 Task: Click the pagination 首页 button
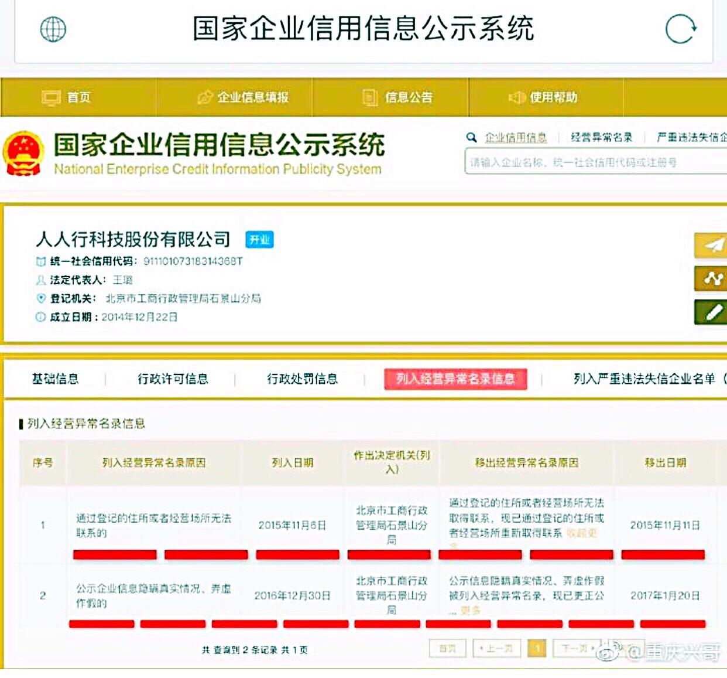448,648
